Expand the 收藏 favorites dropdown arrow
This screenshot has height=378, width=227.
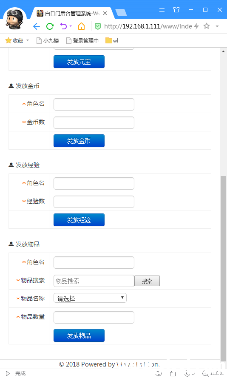coord(28,40)
